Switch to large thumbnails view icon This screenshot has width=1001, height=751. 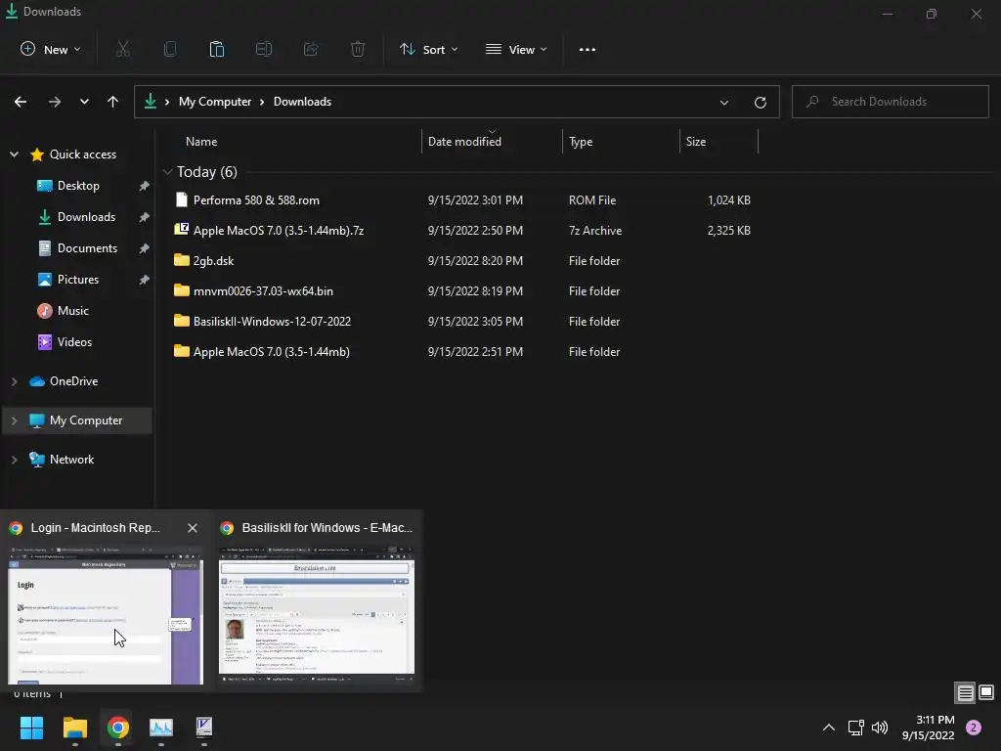pos(986,692)
